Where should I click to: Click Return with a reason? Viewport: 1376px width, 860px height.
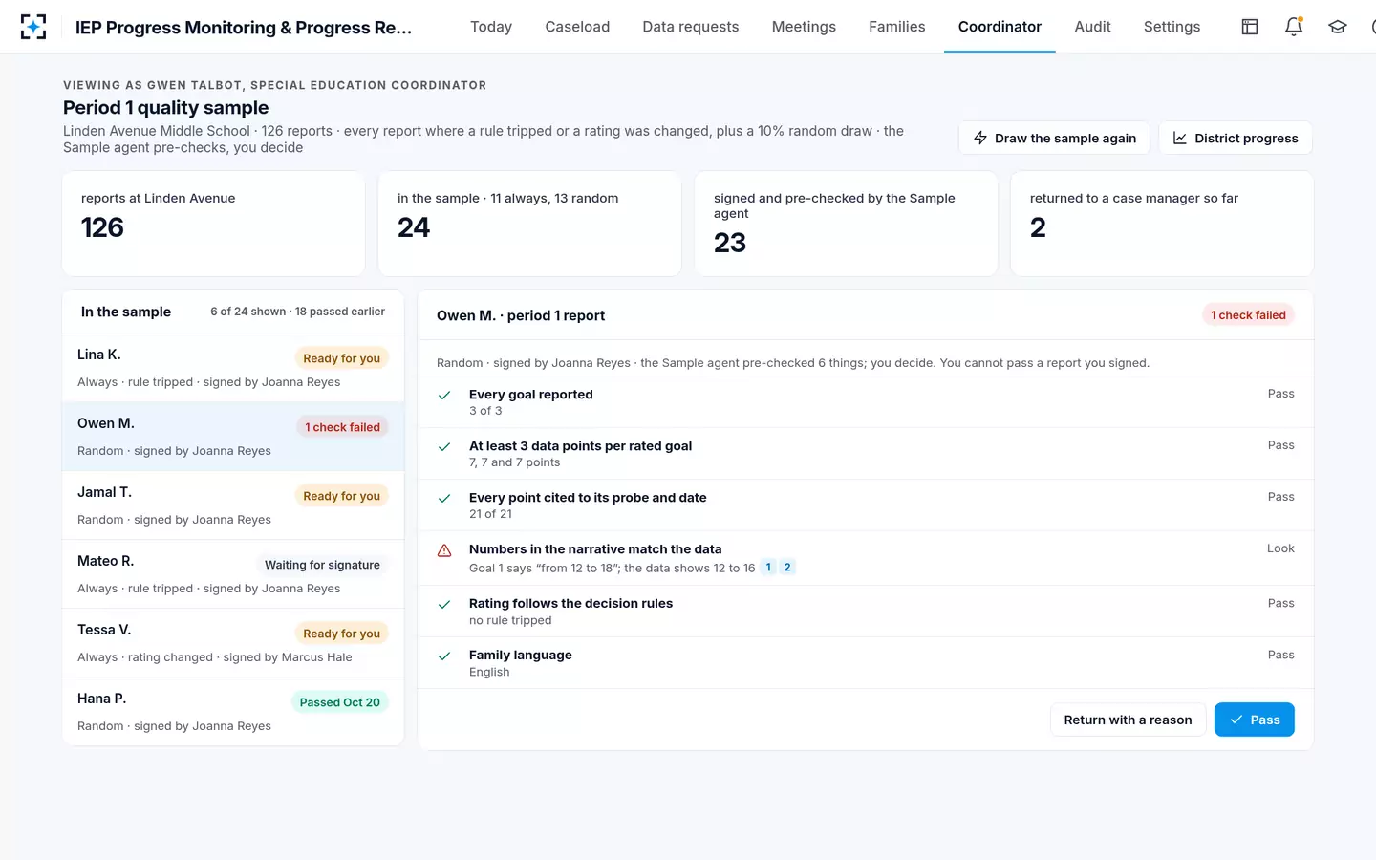tap(1128, 720)
